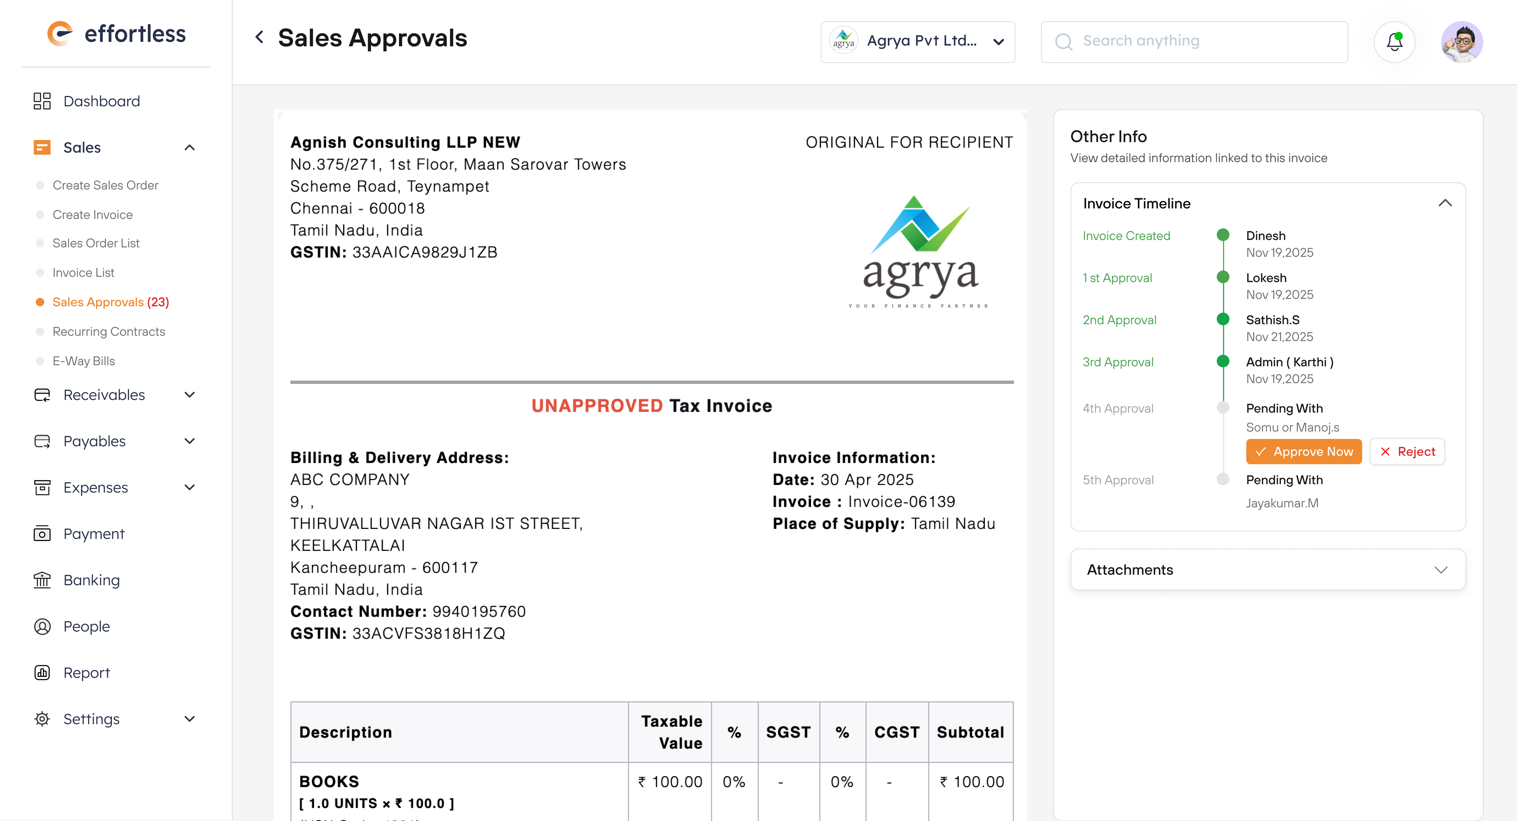
Task: Expand the Receivables menu
Action: coord(189,395)
